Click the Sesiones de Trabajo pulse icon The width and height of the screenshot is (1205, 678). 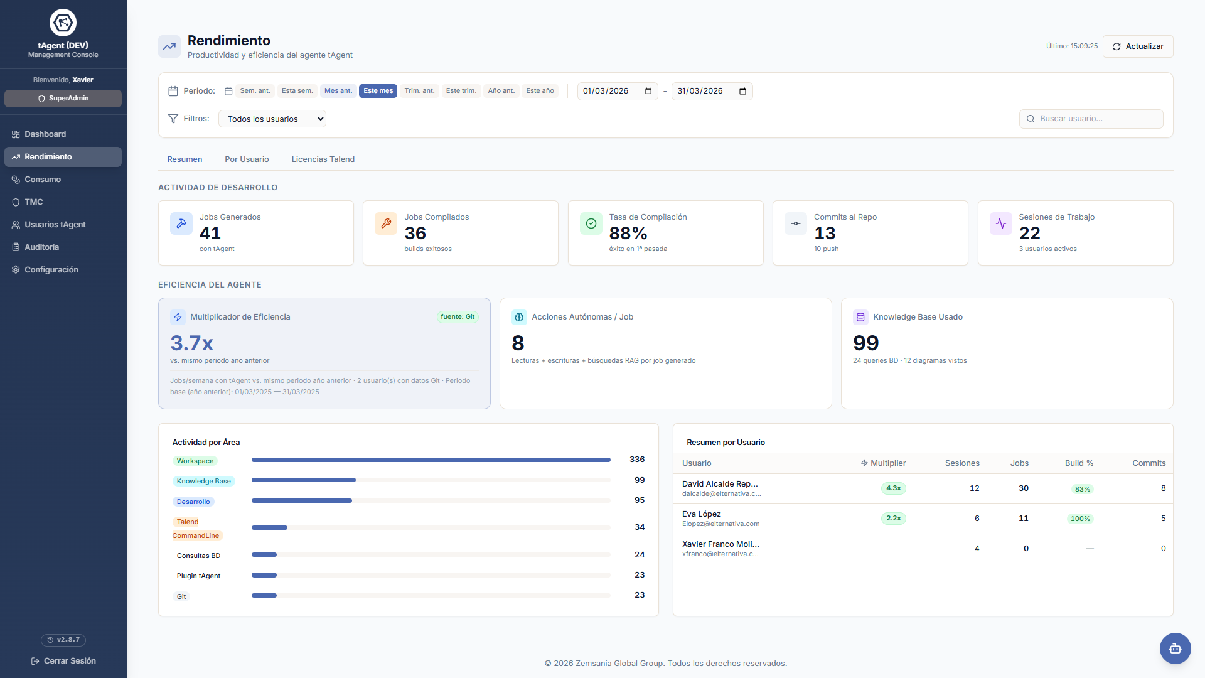pos(1000,223)
